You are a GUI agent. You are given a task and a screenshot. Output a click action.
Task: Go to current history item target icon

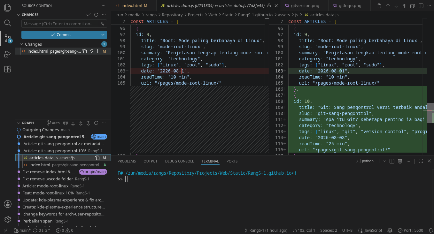pos(66,123)
